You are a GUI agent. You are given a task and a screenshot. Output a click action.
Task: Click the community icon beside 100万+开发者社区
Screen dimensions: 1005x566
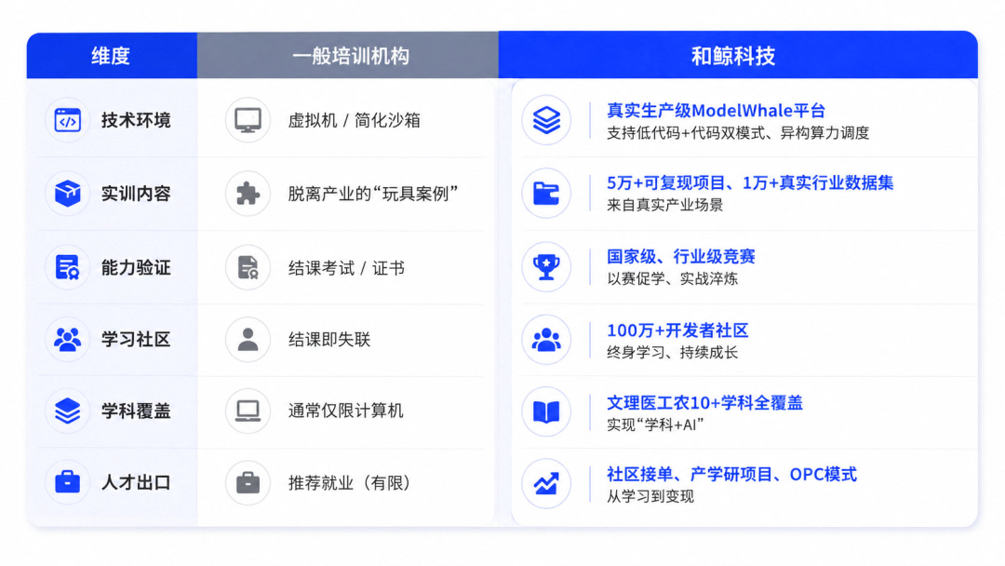546,340
